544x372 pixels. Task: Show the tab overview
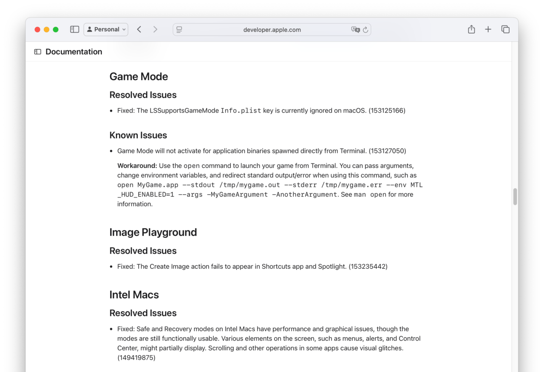point(505,29)
